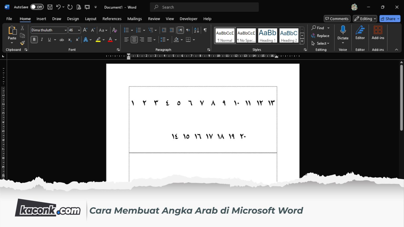Click Find in Editing group
Viewport: 404px width, 227px height.
click(318, 28)
